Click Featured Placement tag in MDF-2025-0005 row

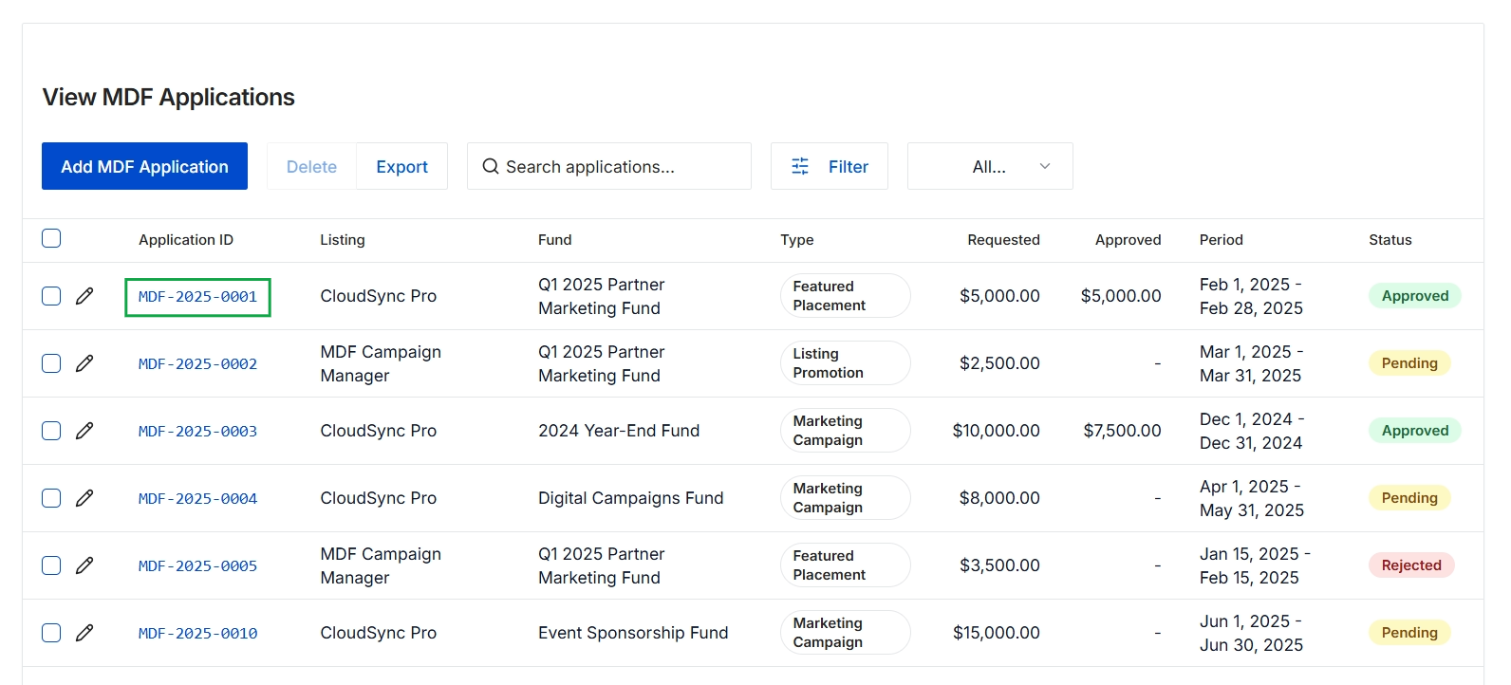click(845, 565)
